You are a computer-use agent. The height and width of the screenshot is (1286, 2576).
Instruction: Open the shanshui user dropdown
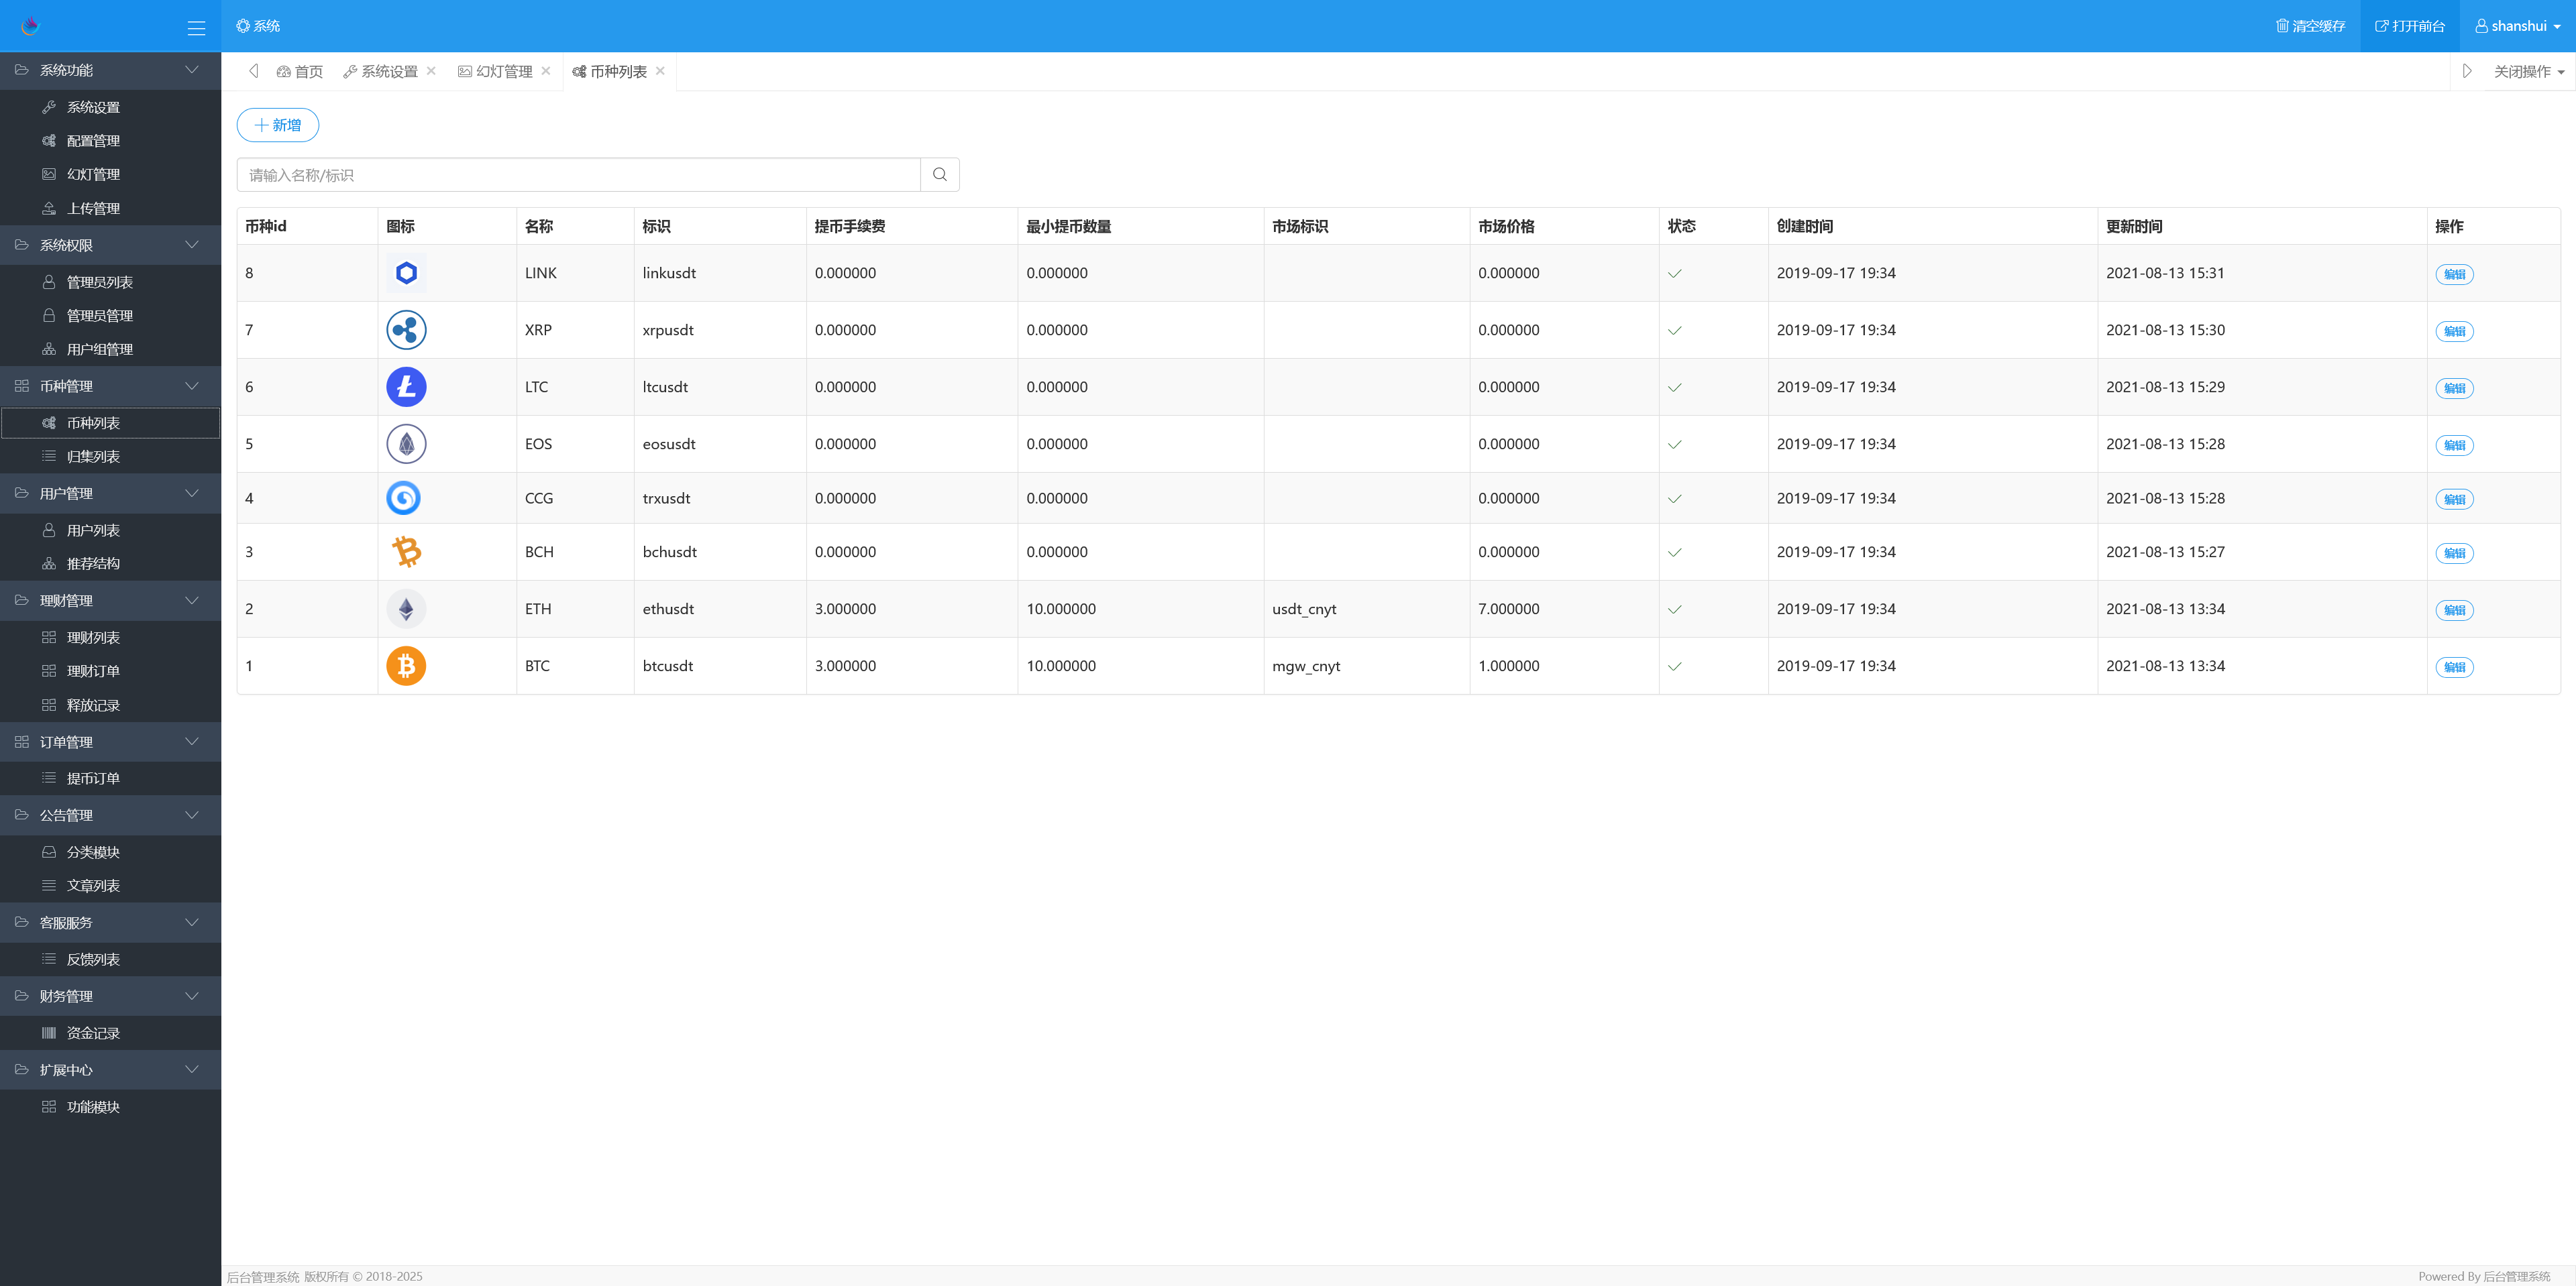pos(2517,26)
